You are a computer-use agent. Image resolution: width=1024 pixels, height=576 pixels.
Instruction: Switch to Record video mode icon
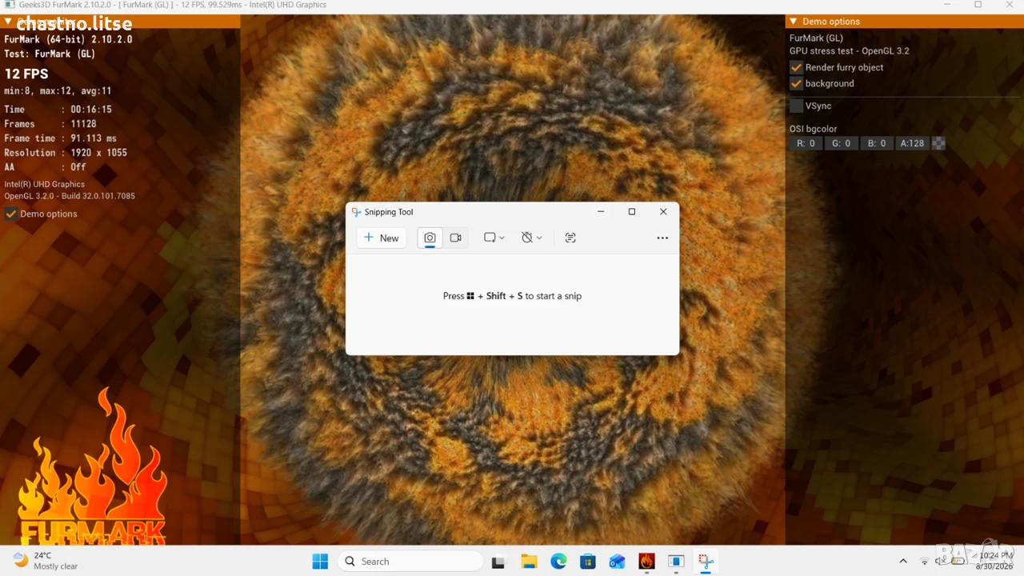click(456, 238)
